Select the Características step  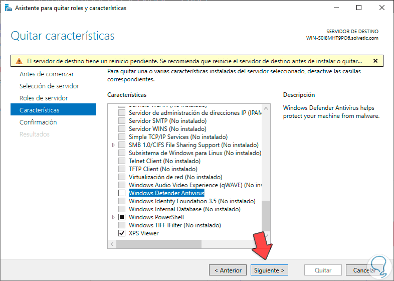53,109
